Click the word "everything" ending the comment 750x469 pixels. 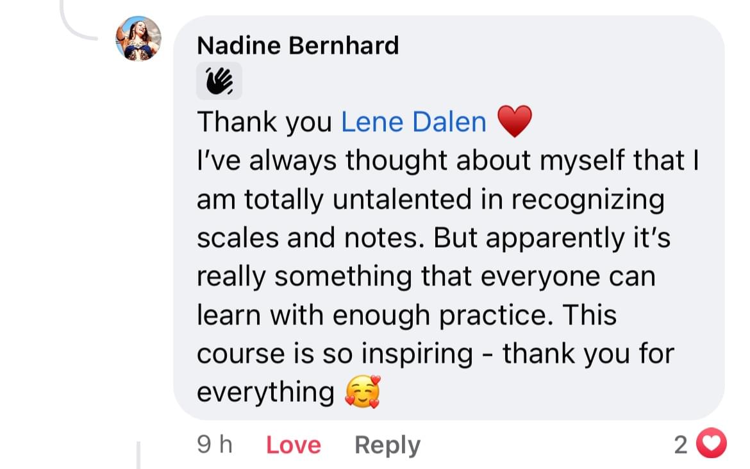(265, 392)
